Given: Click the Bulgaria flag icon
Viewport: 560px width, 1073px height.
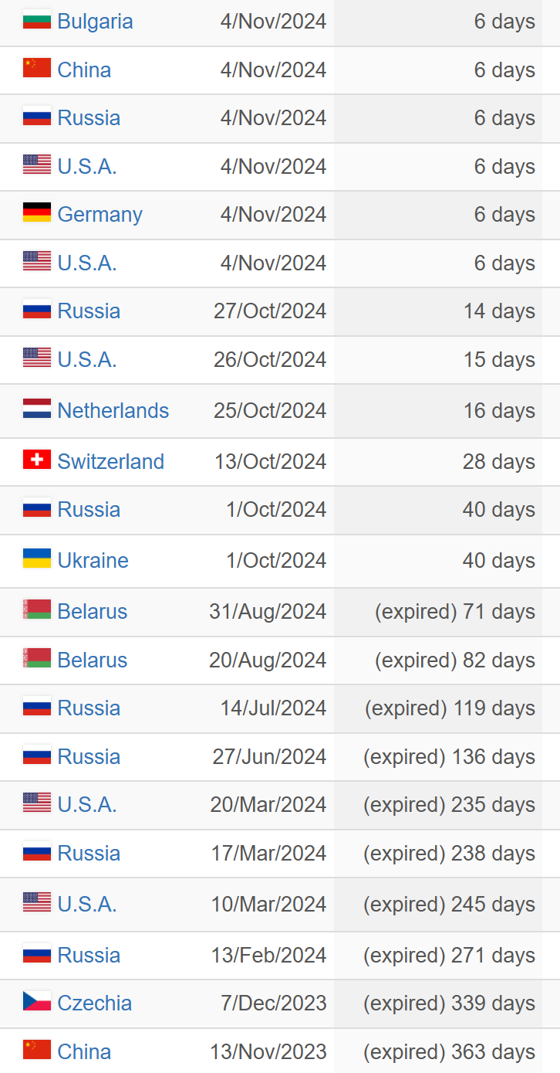Looking at the screenshot, I should click(37, 20).
